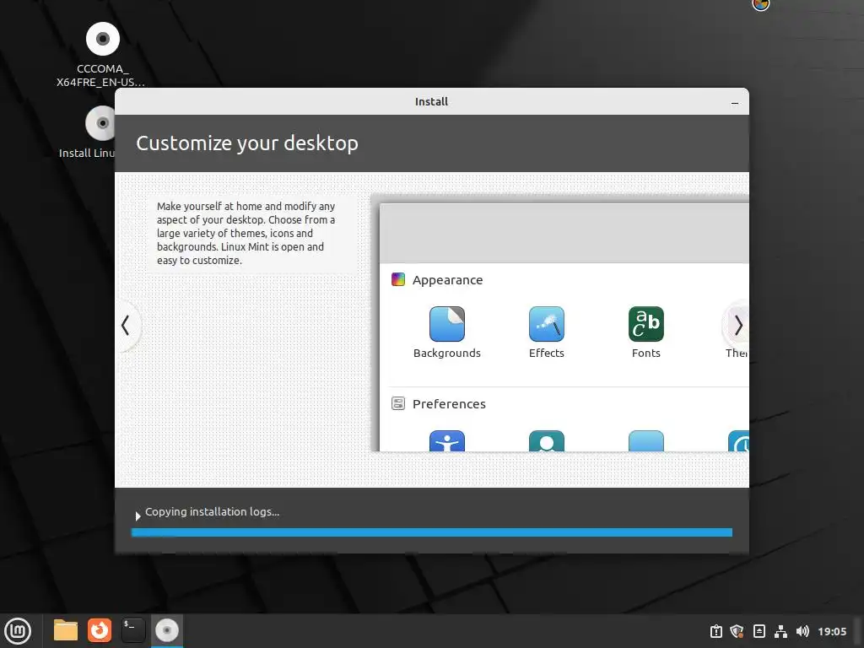Click the clock icon under Preferences
Screen dimensions: 864x648
[x=738, y=440]
